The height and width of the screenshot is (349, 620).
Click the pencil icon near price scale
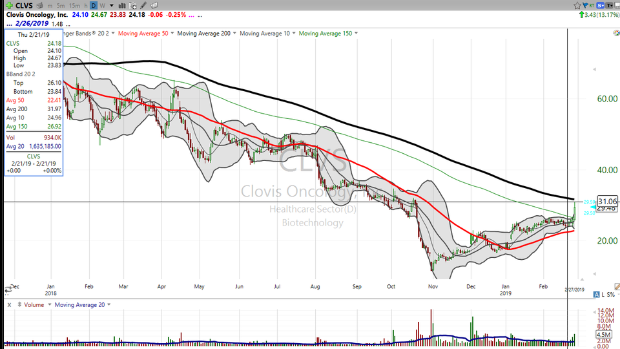[617, 286]
